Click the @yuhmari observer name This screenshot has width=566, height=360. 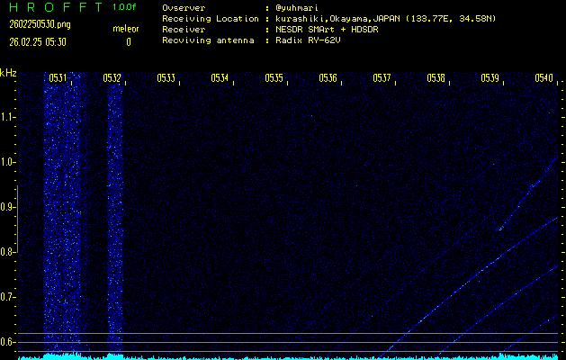[299, 7]
